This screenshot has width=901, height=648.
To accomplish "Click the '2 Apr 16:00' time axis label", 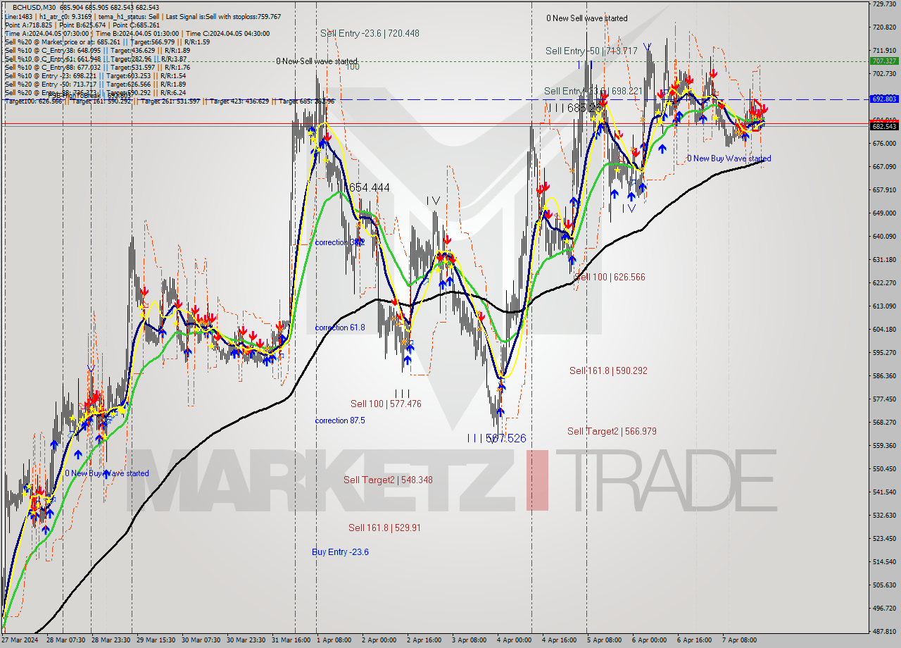I will click(424, 640).
